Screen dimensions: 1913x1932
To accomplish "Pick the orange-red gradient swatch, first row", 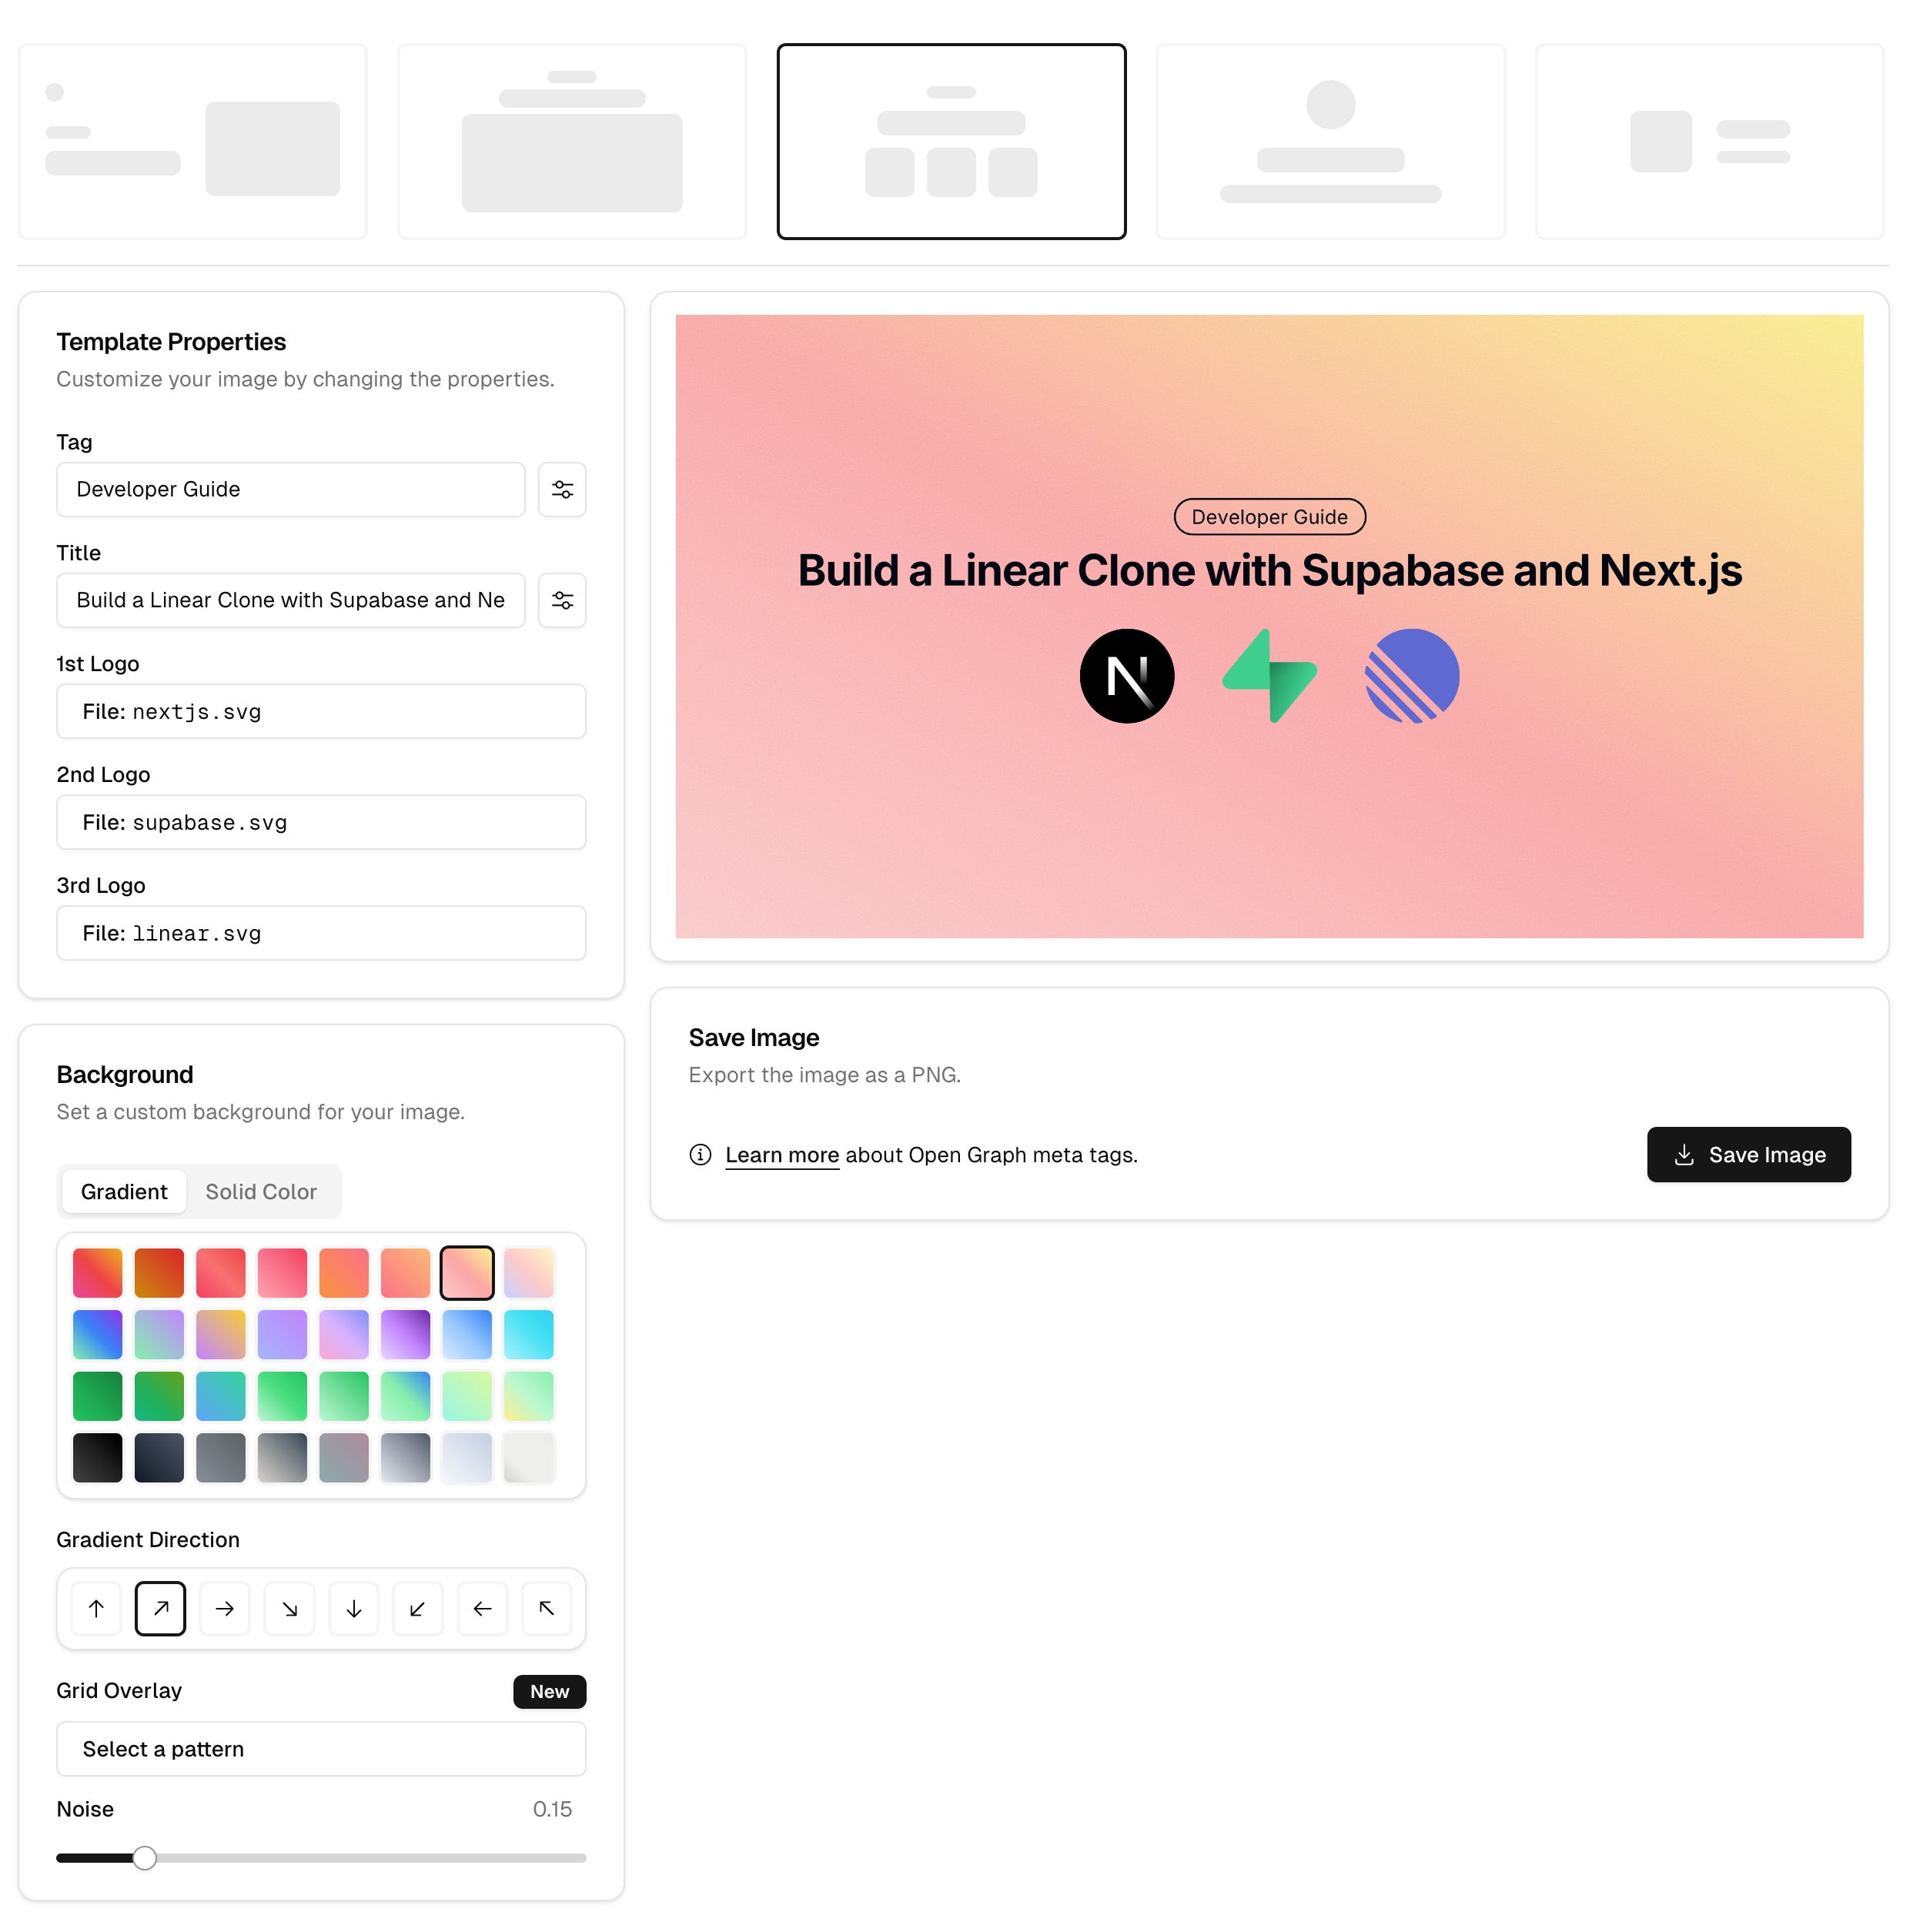I will coord(159,1272).
